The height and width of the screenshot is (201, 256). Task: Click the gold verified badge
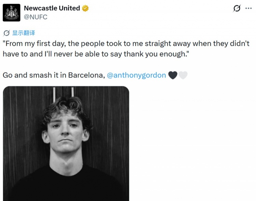[x=85, y=8]
